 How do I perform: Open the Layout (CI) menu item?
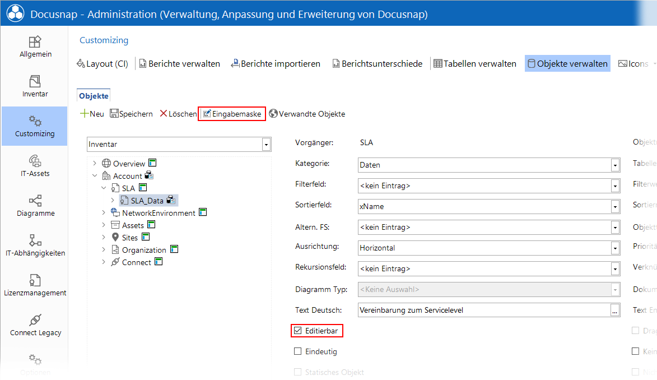click(102, 64)
